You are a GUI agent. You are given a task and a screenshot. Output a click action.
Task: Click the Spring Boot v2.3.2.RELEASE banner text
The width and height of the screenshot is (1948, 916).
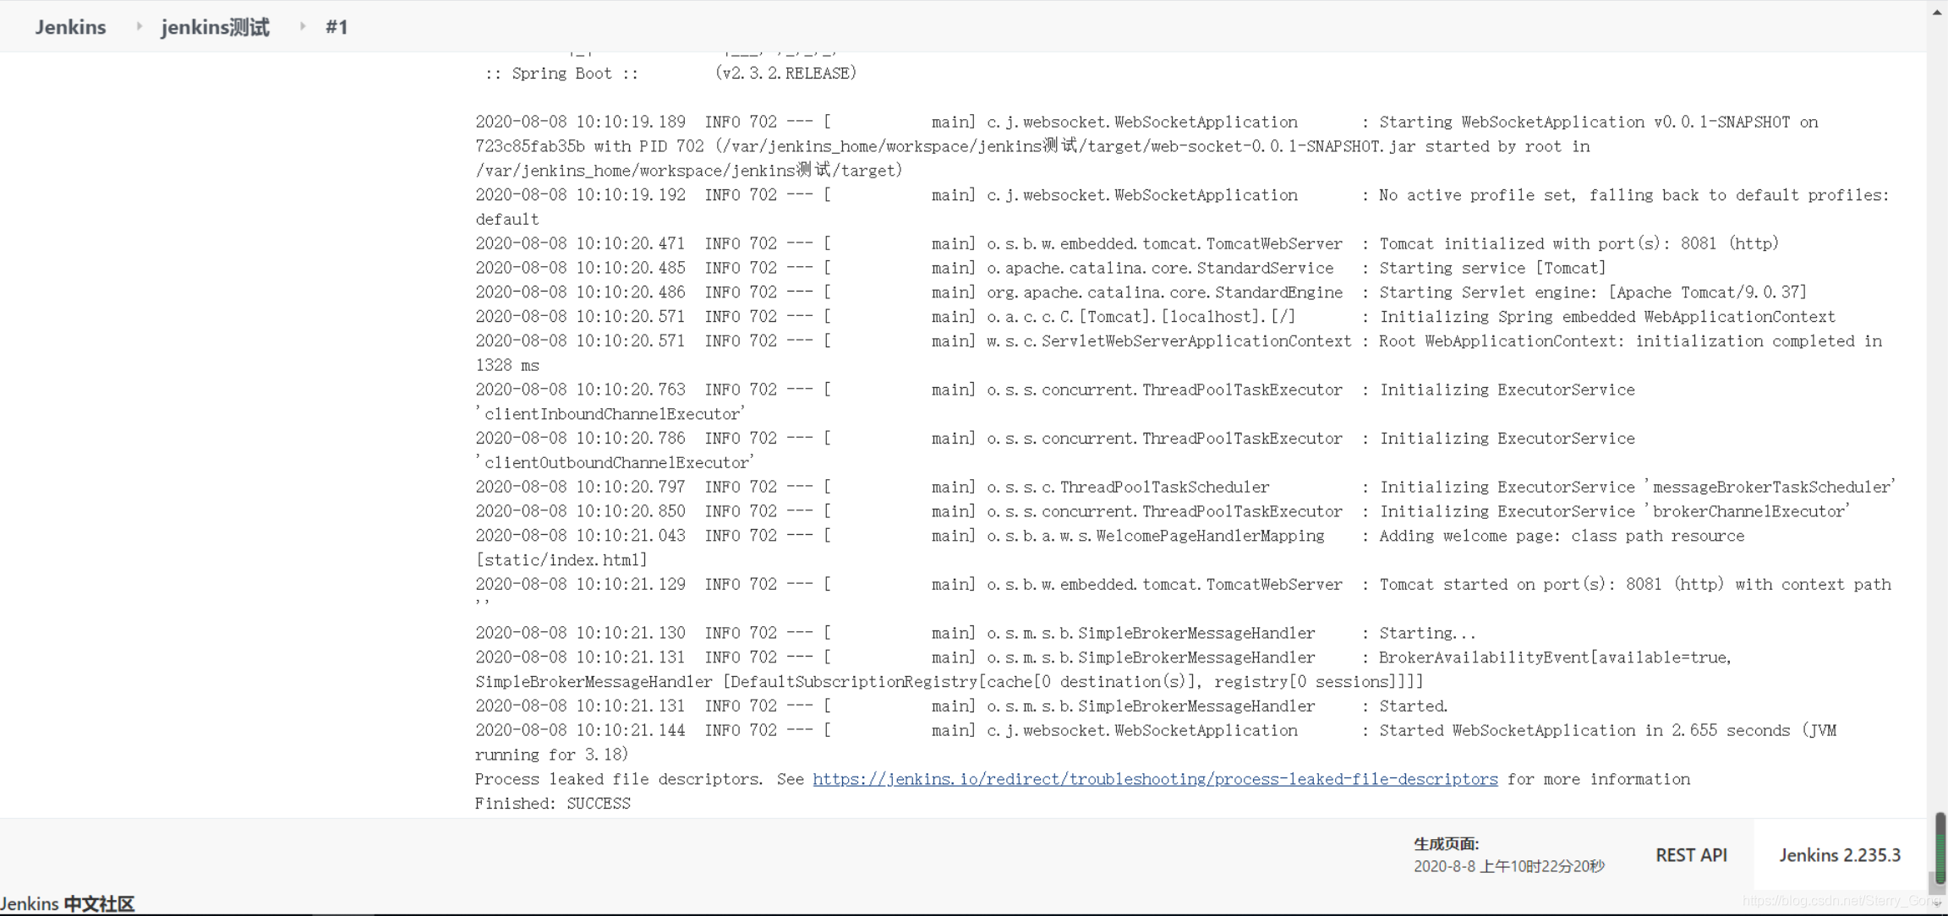[x=671, y=74]
